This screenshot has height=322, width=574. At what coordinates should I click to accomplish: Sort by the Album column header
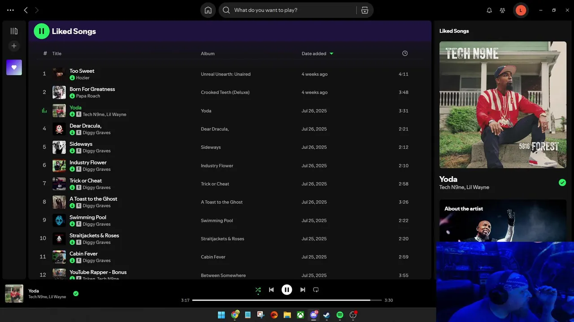click(208, 54)
